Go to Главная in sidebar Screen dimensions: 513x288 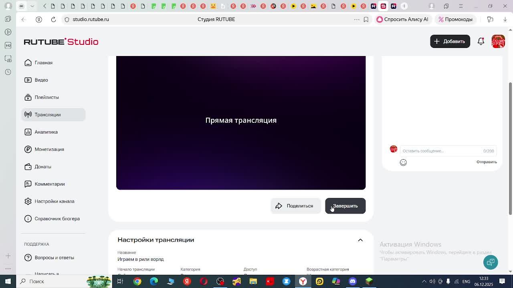53,63
